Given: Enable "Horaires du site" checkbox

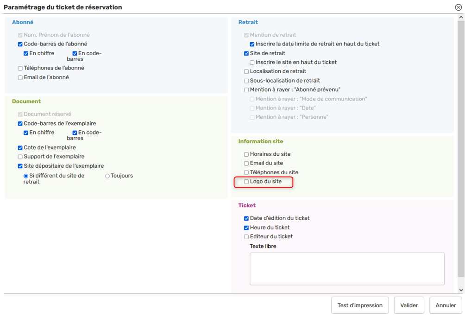Looking at the screenshot, I should click(246, 154).
